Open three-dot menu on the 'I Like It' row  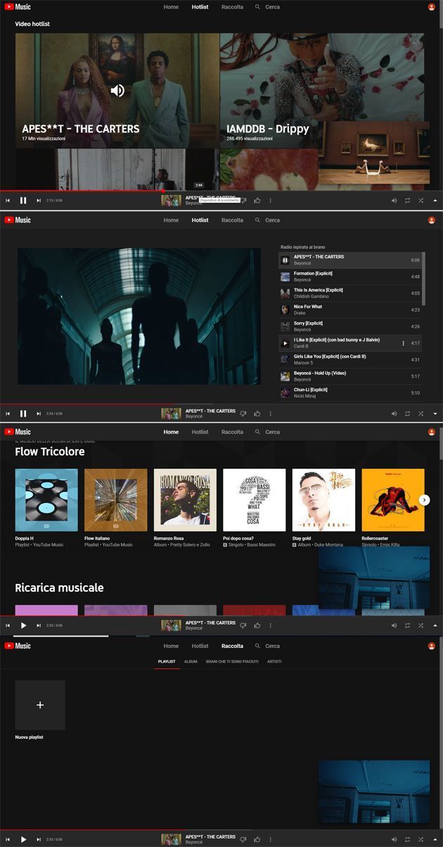click(x=403, y=343)
